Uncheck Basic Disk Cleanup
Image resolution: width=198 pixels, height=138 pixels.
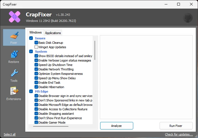36,43
